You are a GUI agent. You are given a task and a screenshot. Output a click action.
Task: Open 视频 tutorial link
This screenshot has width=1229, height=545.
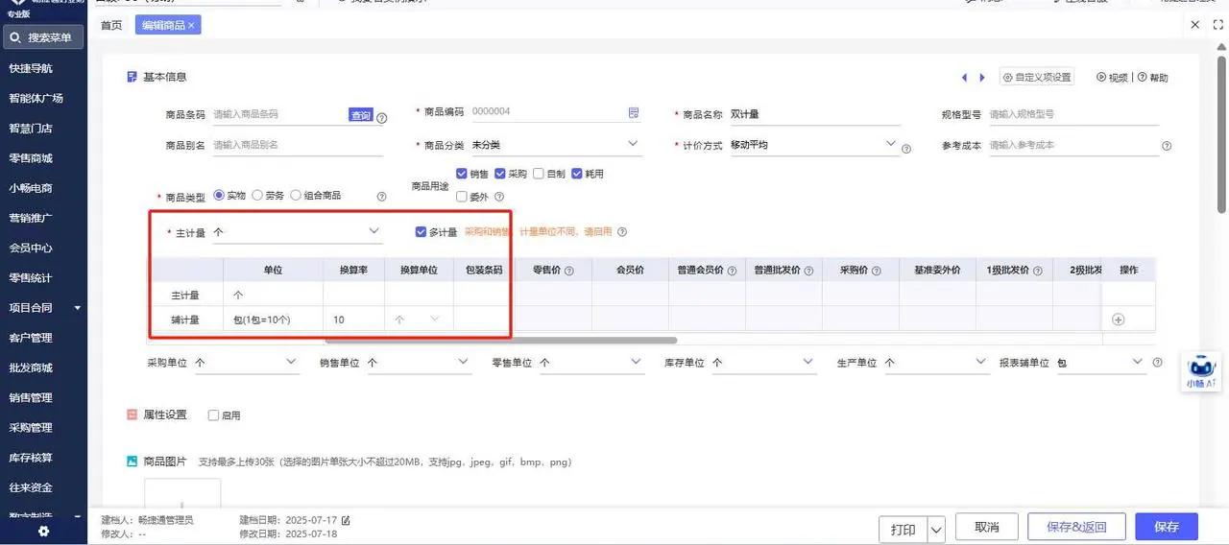(x=1112, y=78)
